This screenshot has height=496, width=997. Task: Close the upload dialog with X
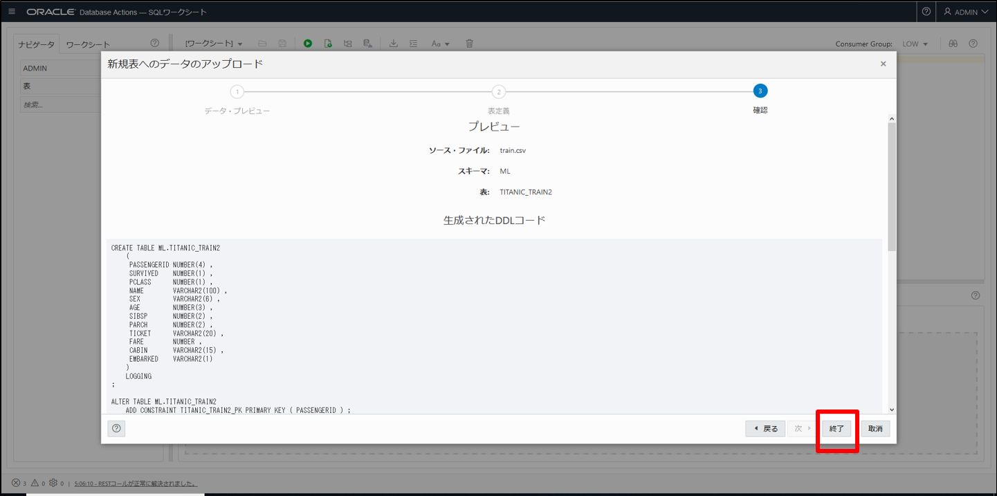click(883, 64)
